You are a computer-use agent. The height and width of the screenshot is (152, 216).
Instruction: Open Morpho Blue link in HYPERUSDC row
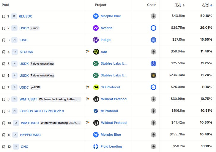[111, 135]
